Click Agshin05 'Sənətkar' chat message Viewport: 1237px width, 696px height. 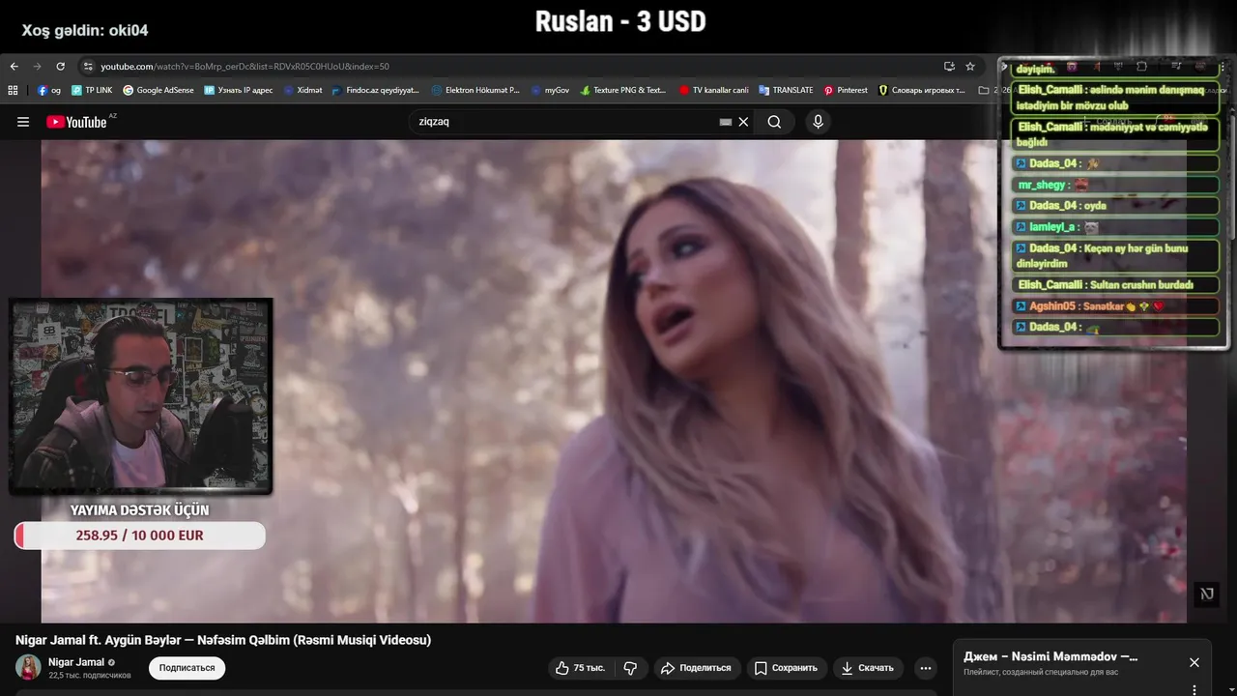click(x=1115, y=306)
